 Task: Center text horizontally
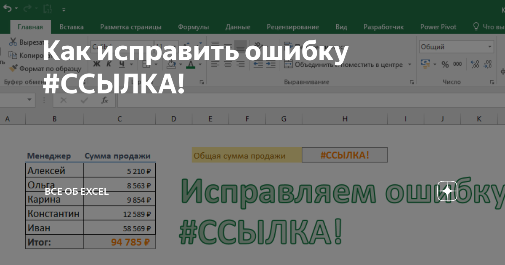click(x=228, y=64)
